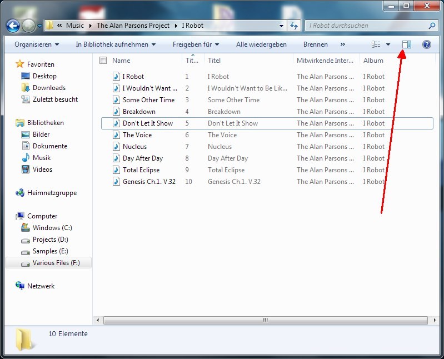Open Desktop in the sidebar
Image resolution: width=444 pixels, height=359 pixels.
45,76
